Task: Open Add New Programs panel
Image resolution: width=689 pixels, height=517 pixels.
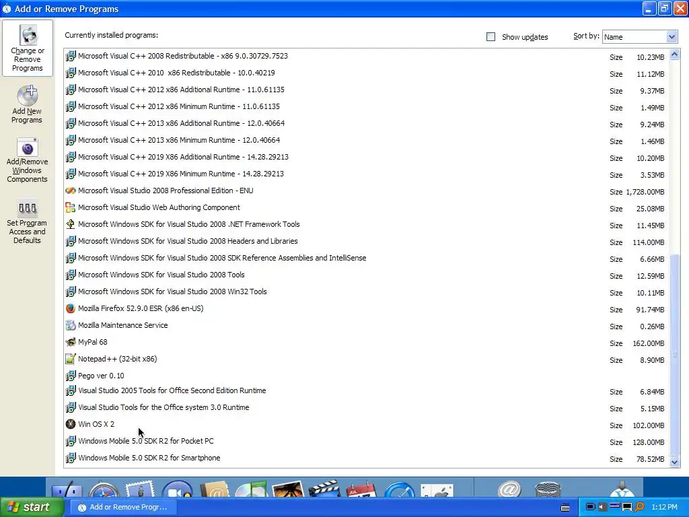Action: (27, 104)
